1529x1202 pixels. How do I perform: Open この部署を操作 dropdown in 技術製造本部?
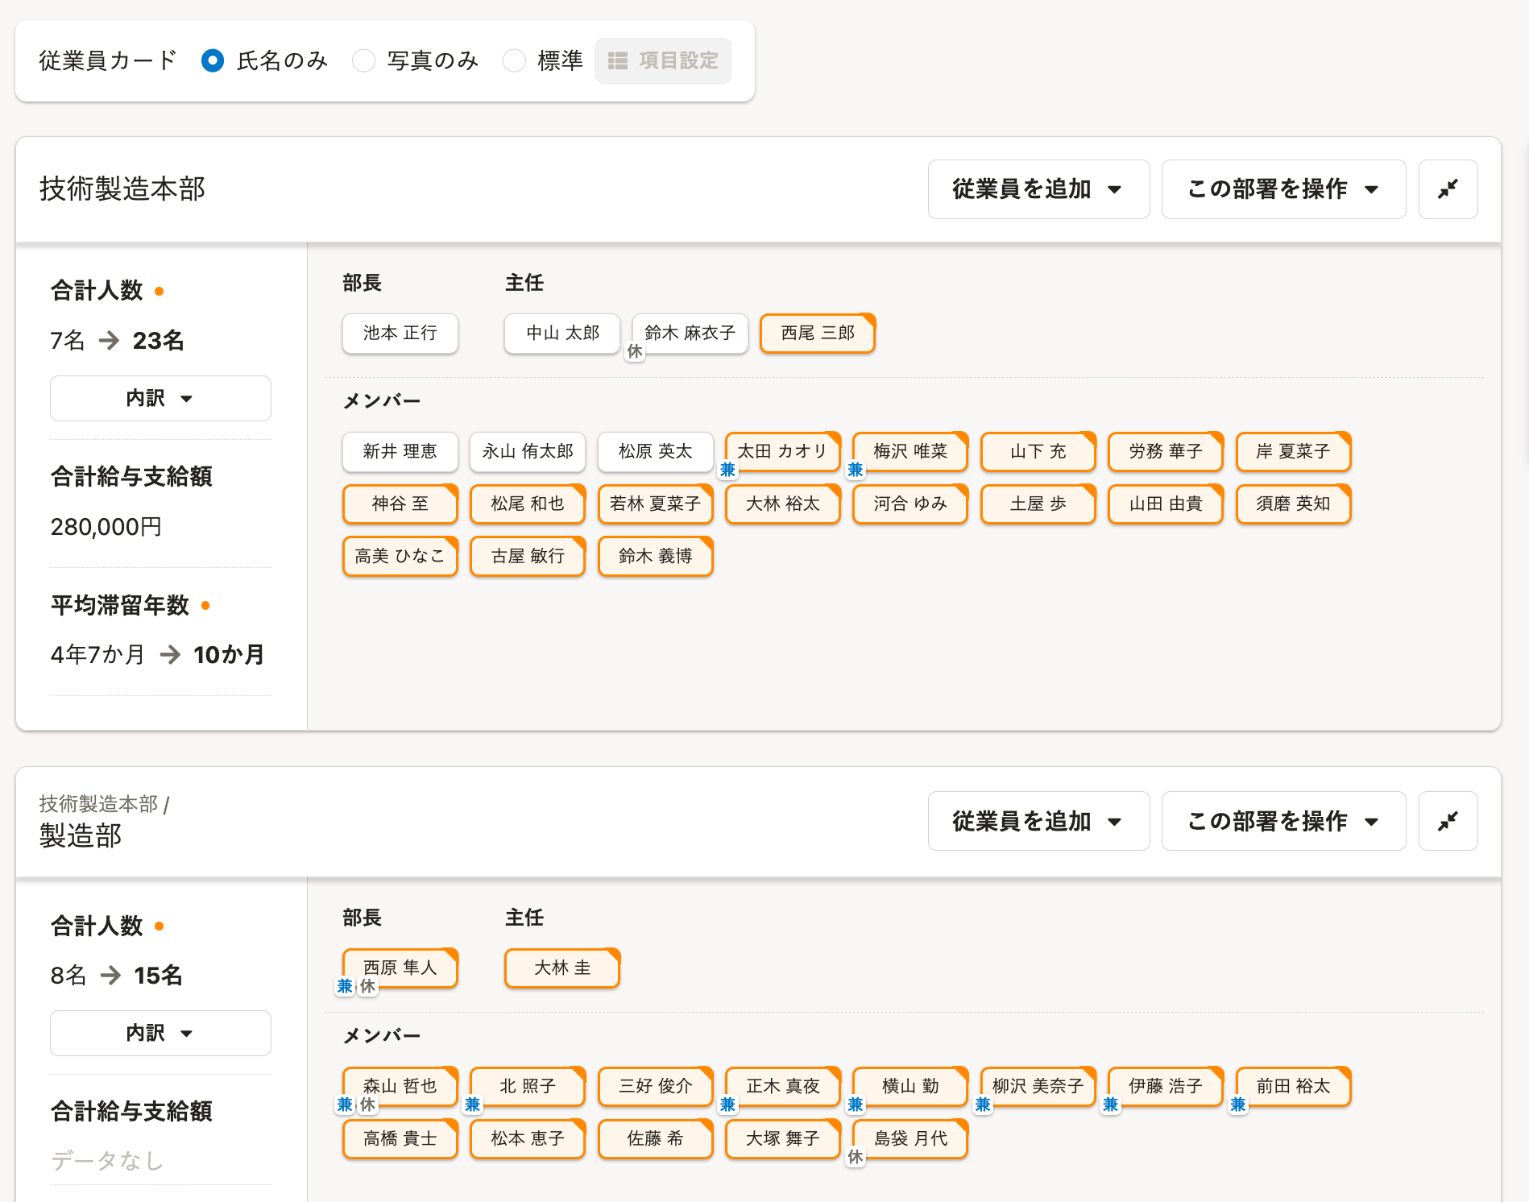pyautogui.click(x=1283, y=189)
